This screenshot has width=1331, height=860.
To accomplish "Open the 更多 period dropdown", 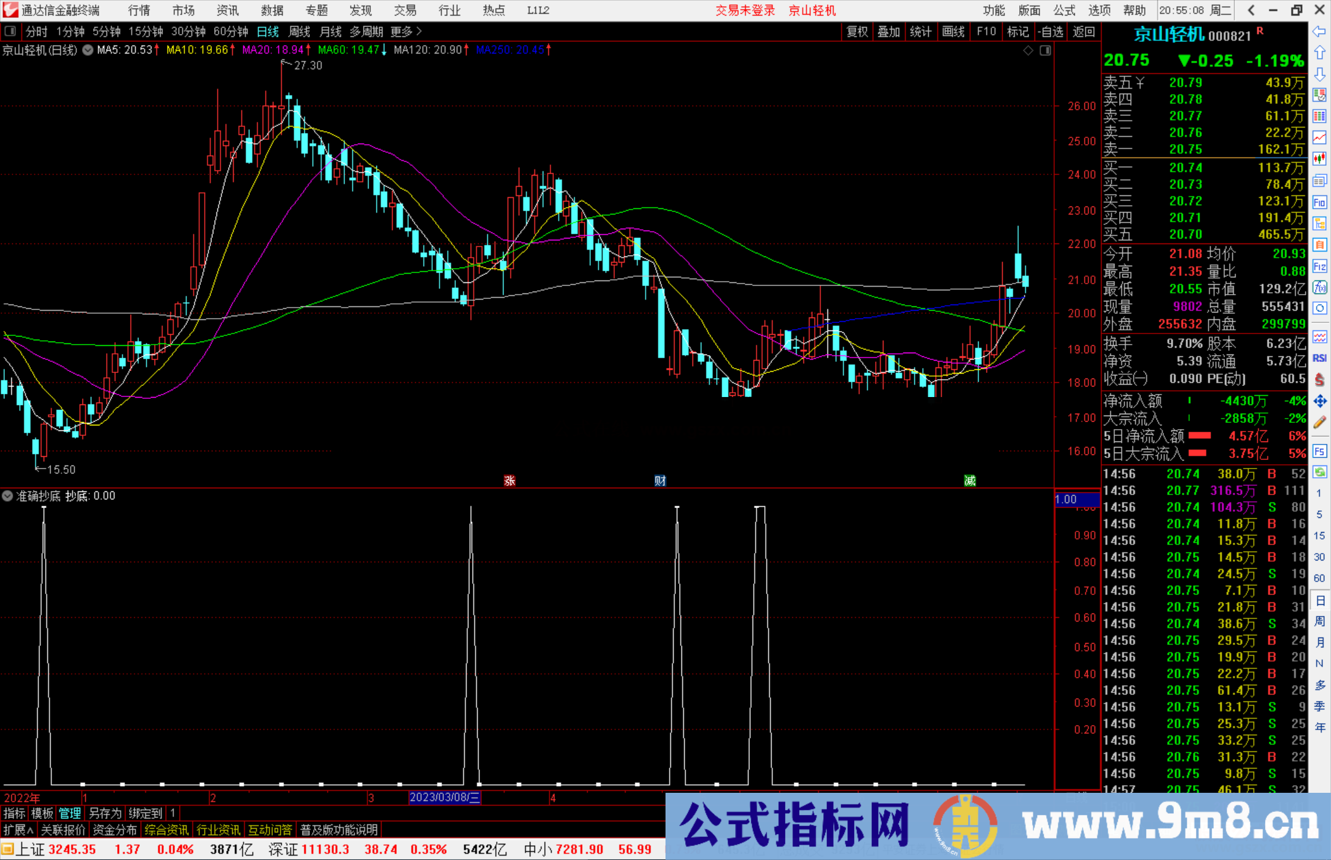I will [x=402, y=31].
